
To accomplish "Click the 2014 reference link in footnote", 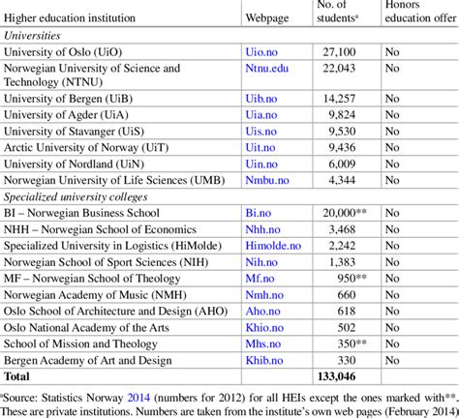I will coord(138,398).
